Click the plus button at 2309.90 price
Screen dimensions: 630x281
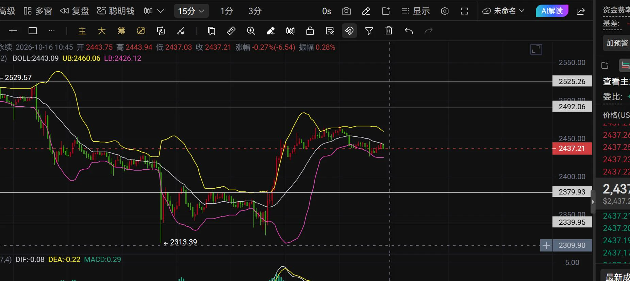(x=546, y=245)
